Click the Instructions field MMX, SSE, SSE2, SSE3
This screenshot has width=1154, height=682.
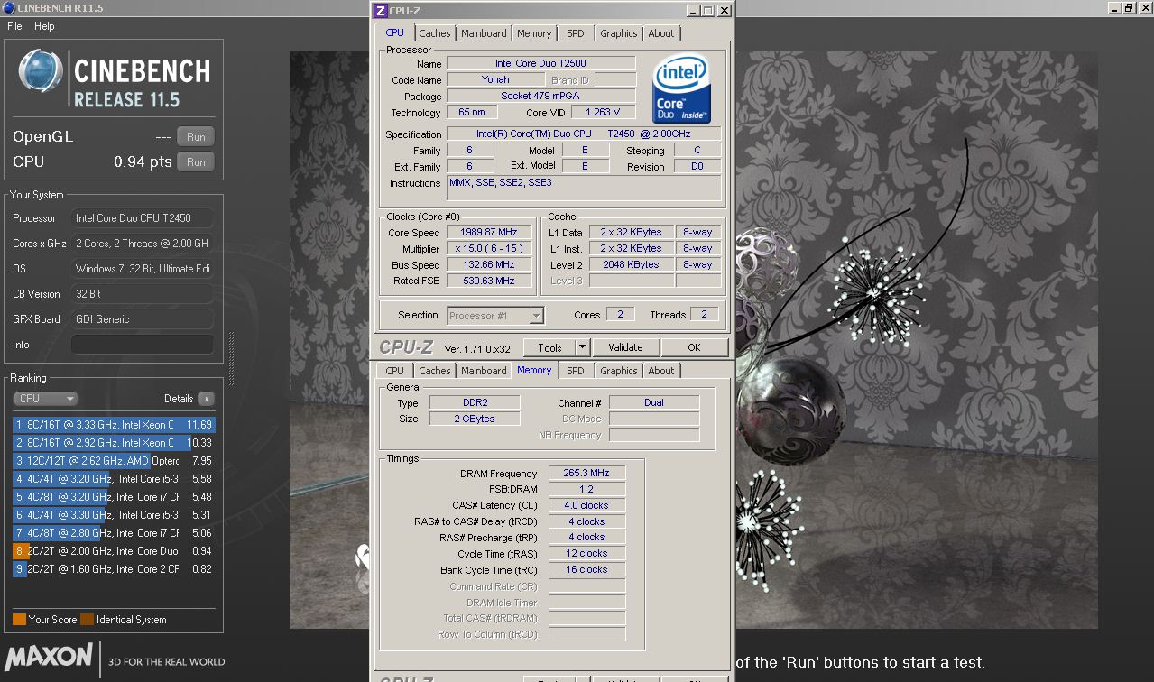[584, 188]
